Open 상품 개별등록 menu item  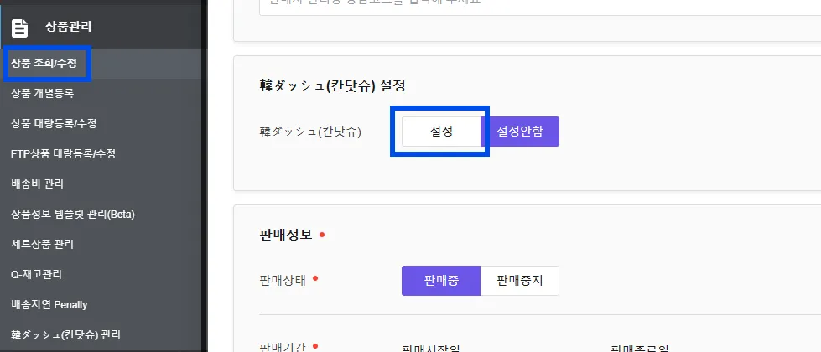coord(43,94)
